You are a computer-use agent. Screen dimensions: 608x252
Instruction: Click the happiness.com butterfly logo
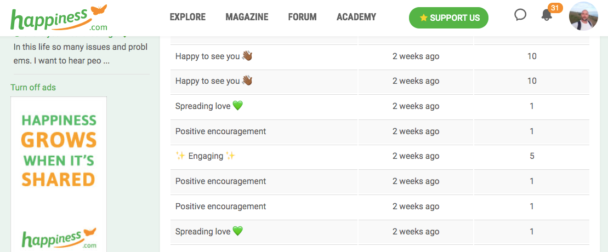point(59,18)
